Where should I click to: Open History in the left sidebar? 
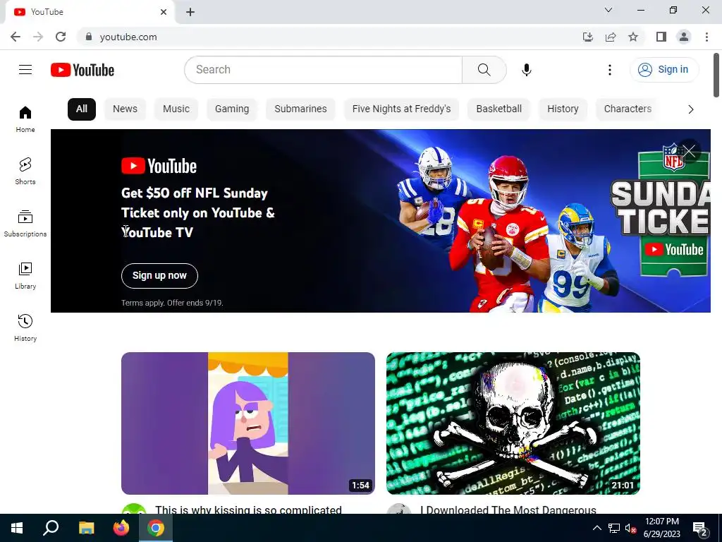click(x=25, y=327)
